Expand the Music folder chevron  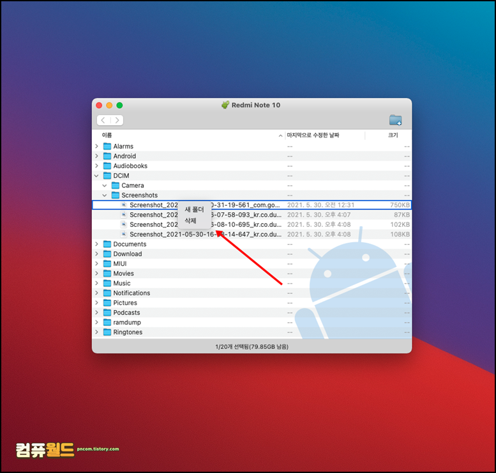click(97, 284)
